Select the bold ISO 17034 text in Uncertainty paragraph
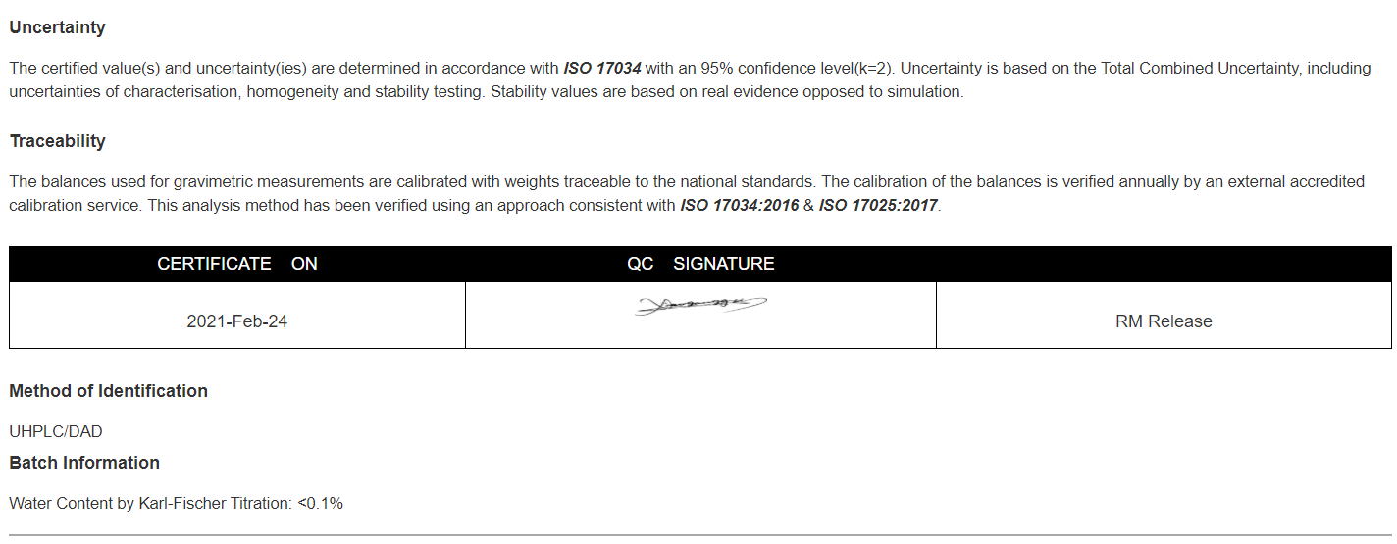 [x=602, y=69]
